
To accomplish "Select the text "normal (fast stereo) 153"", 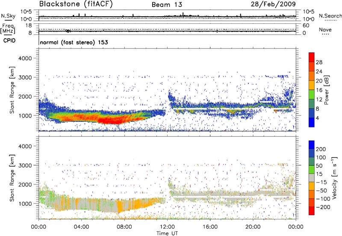I will [74, 42].
